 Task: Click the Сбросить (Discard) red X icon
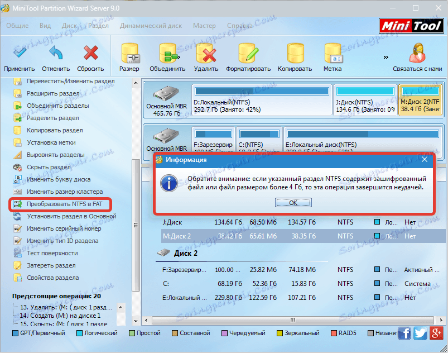click(x=91, y=53)
